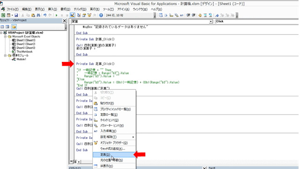300x169 pixels.
Task: Click List Constants icon in Edit toolbar
Action: coord(166,15)
